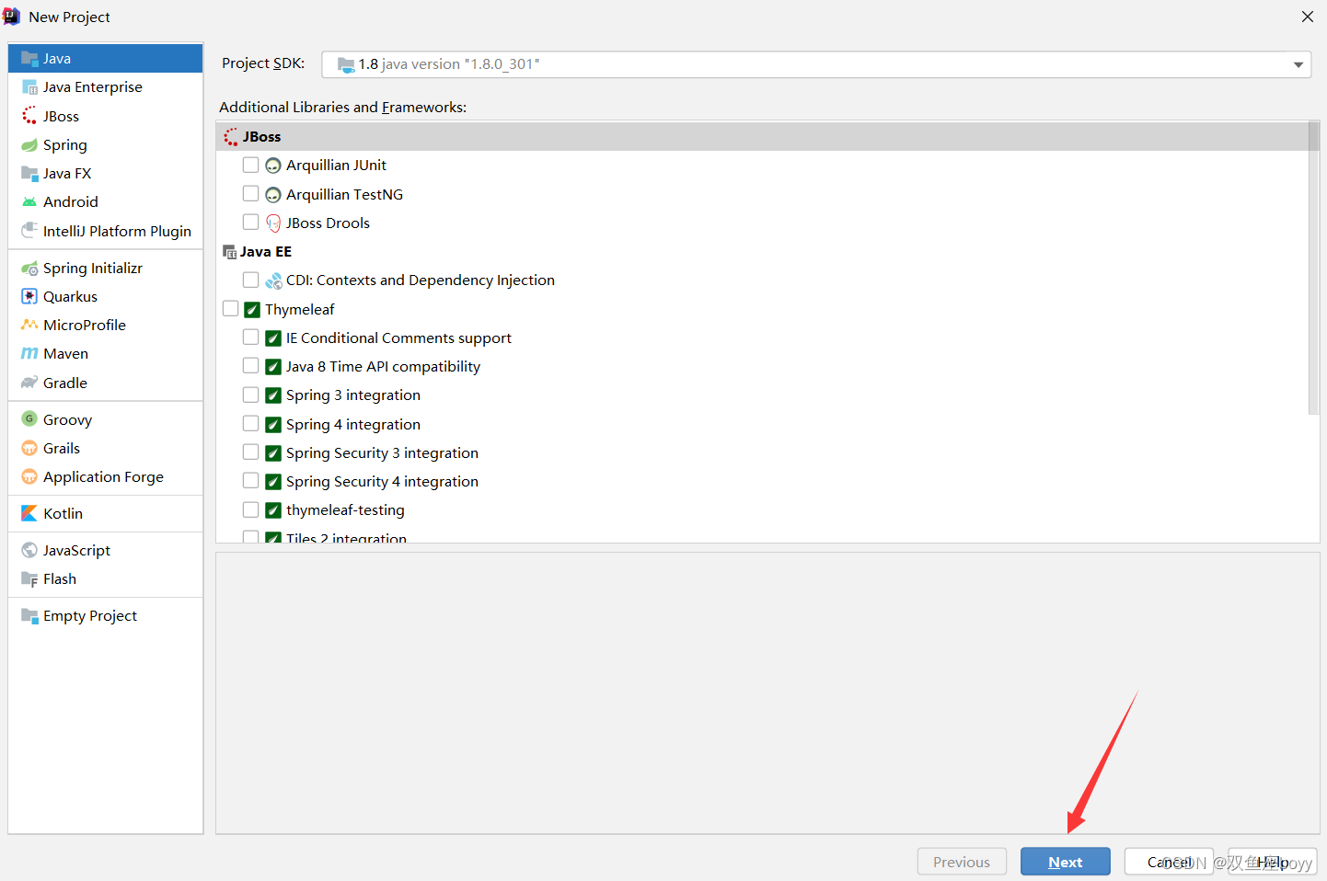Image resolution: width=1327 pixels, height=881 pixels.
Task: Open the Project SDK dropdown arrow
Action: pyautogui.click(x=1298, y=64)
